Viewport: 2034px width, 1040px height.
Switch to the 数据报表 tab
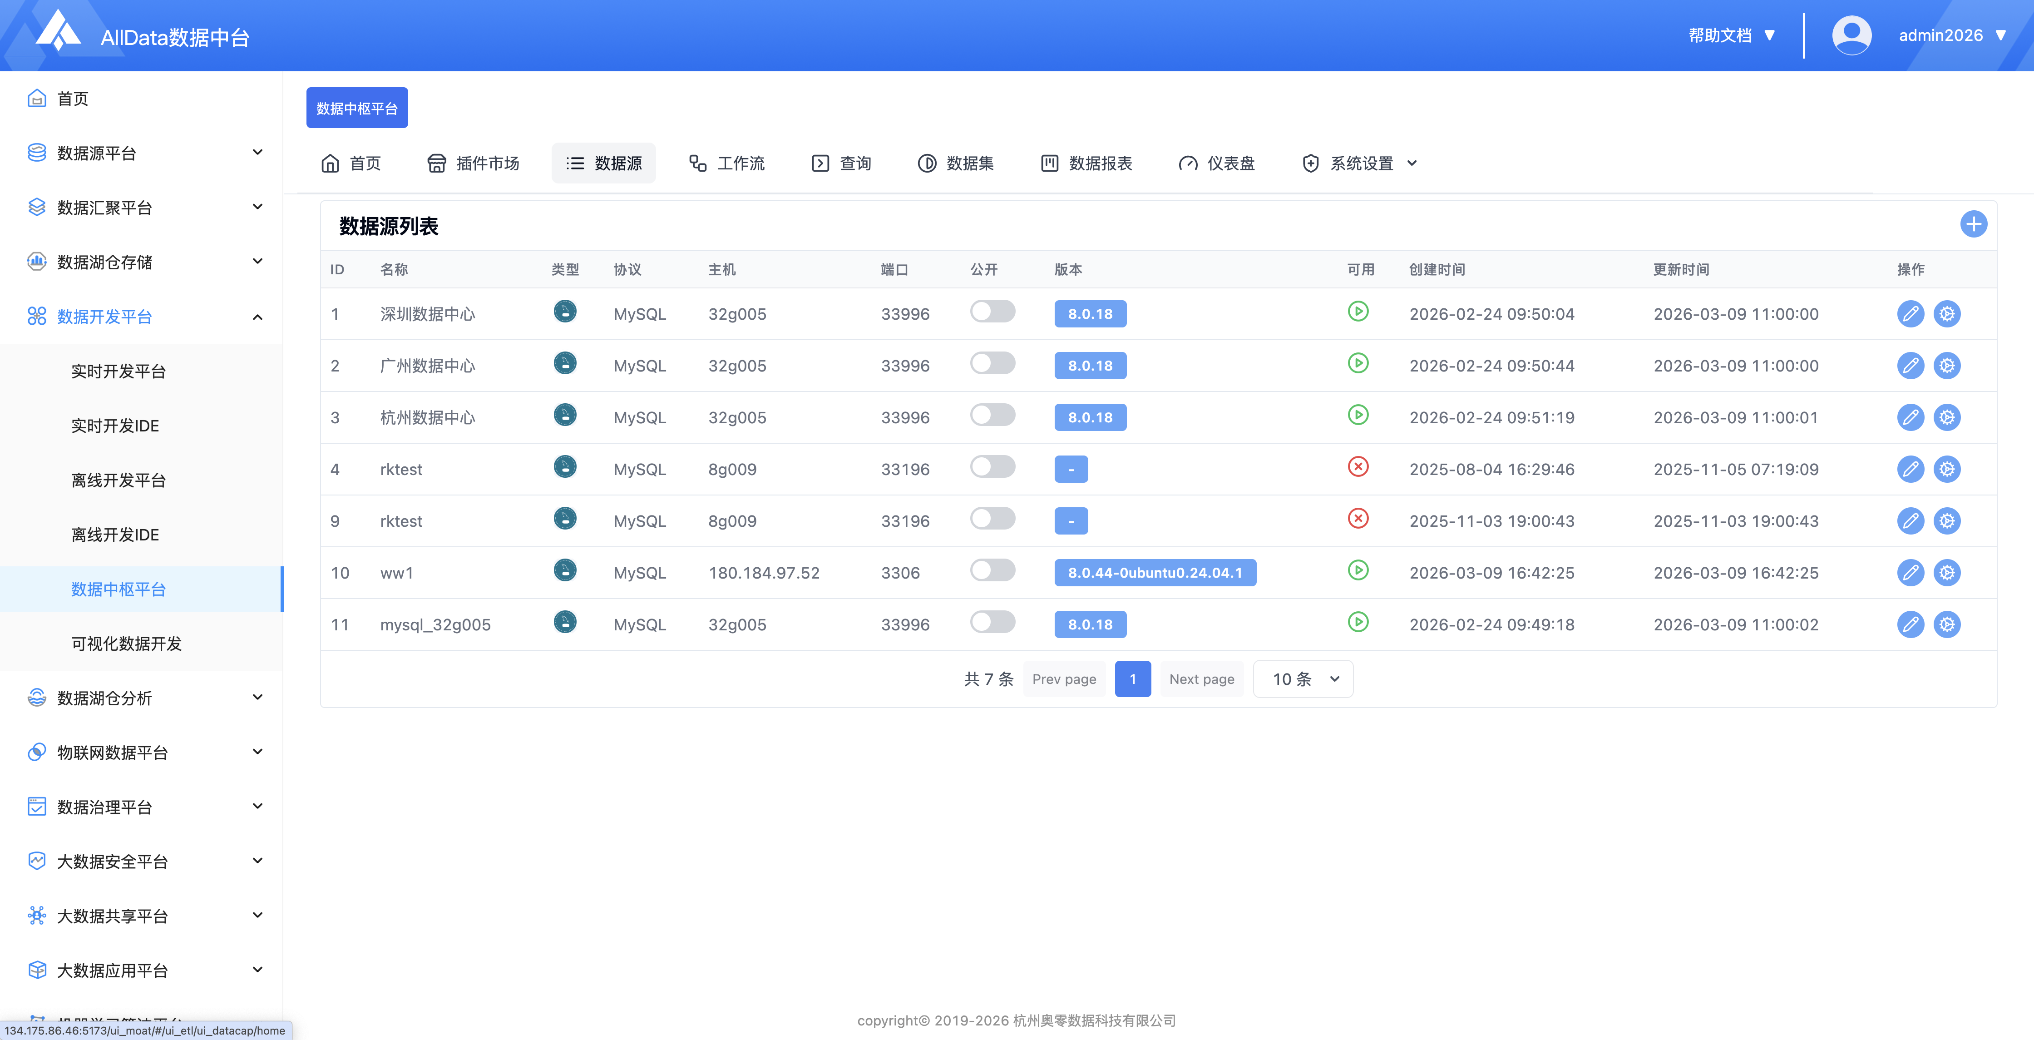pyautogui.click(x=1086, y=163)
